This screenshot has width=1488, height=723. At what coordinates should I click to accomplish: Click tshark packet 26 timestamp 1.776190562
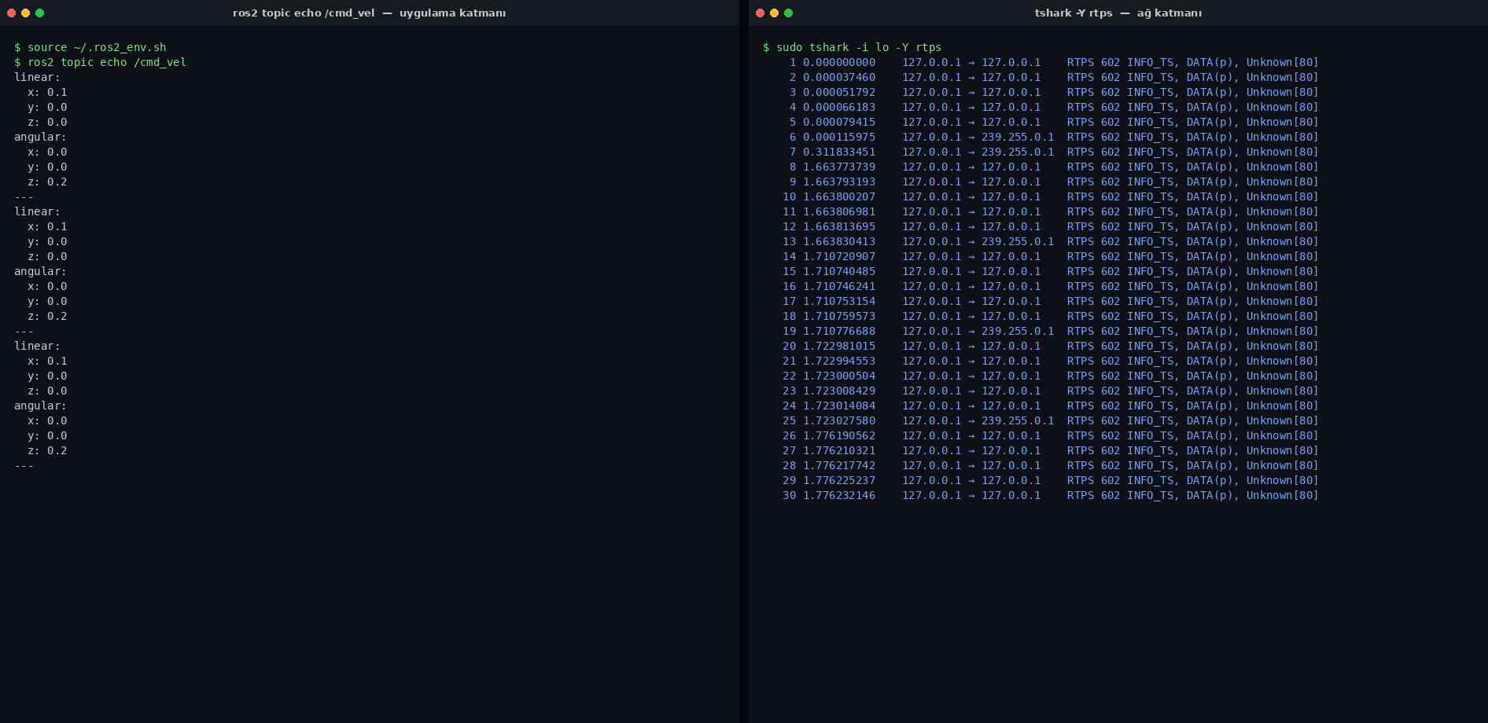coord(839,435)
